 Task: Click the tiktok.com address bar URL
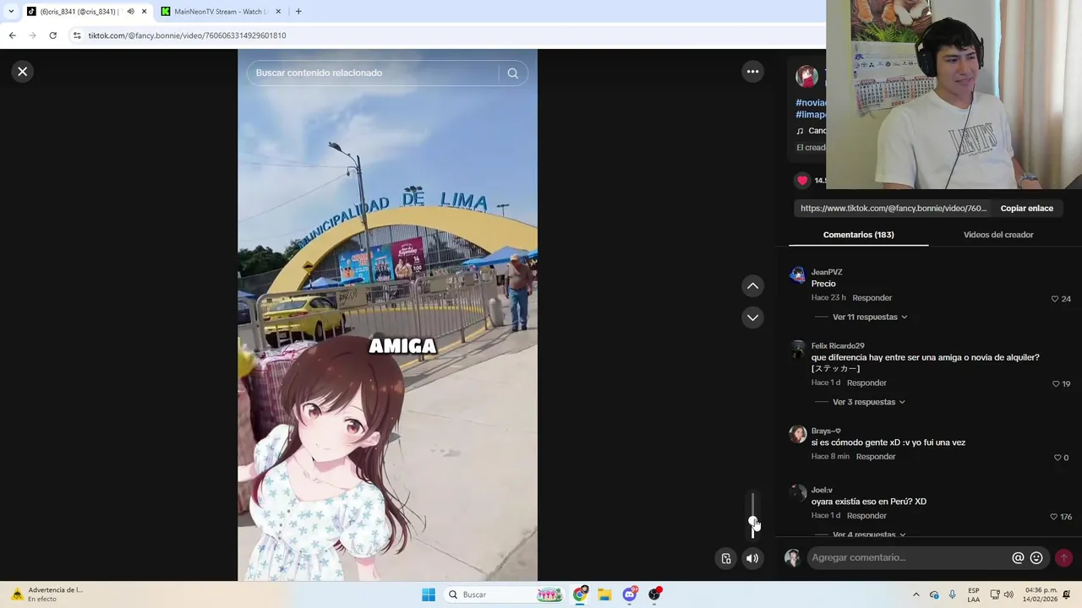[x=187, y=35]
